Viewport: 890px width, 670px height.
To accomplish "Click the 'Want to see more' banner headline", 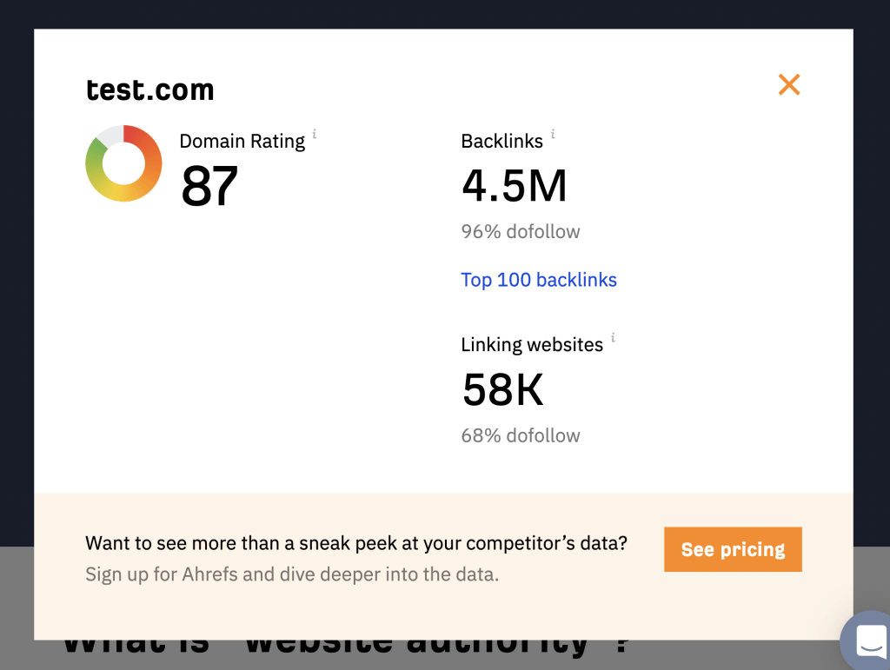I will [356, 543].
